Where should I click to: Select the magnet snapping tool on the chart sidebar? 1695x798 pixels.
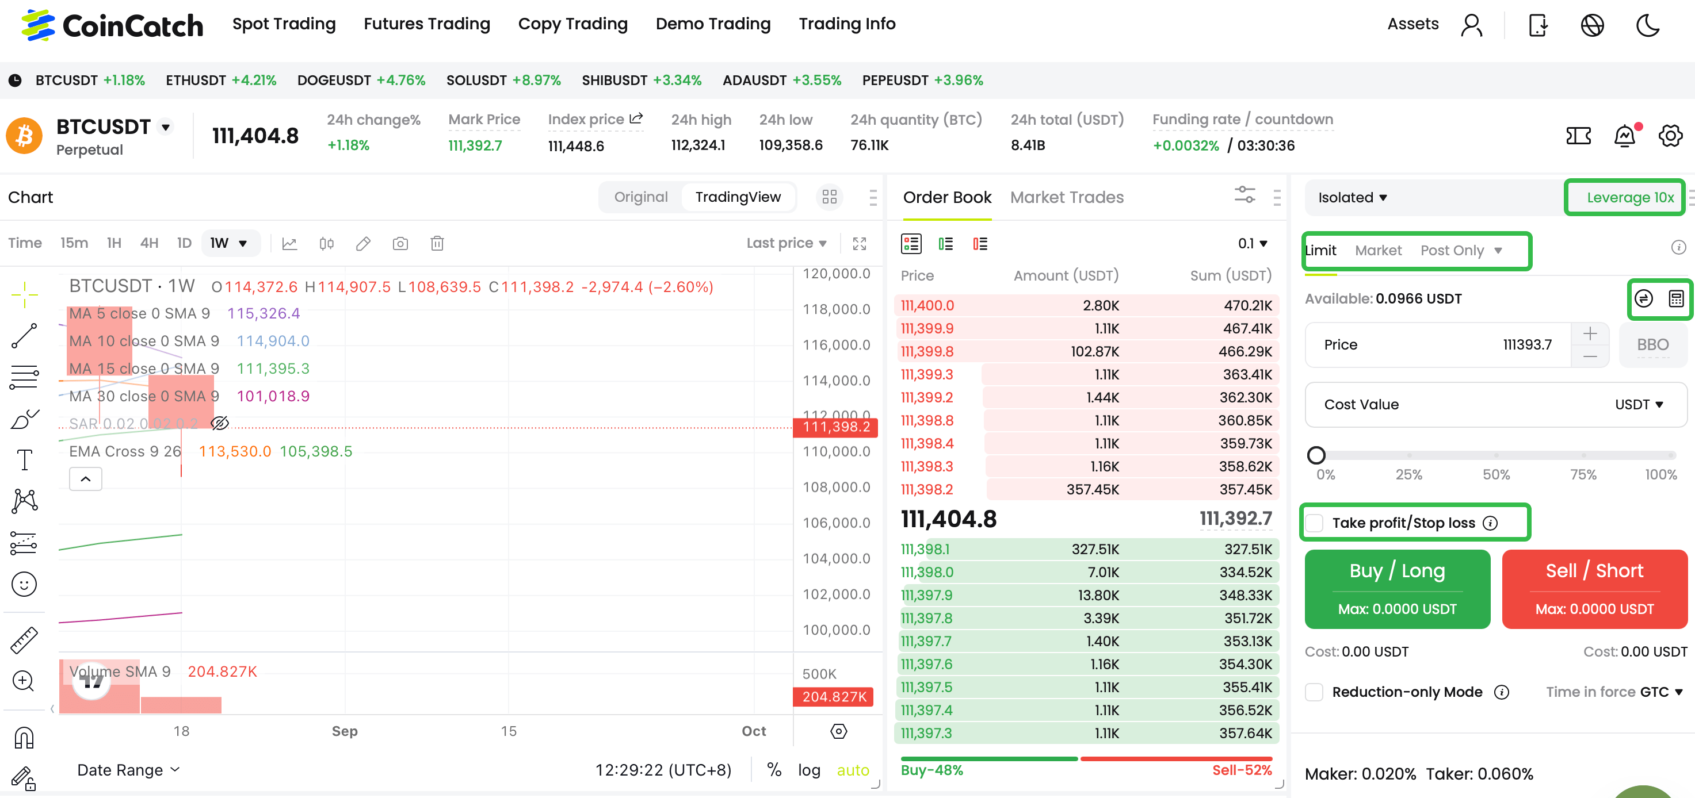coord(24,738)
